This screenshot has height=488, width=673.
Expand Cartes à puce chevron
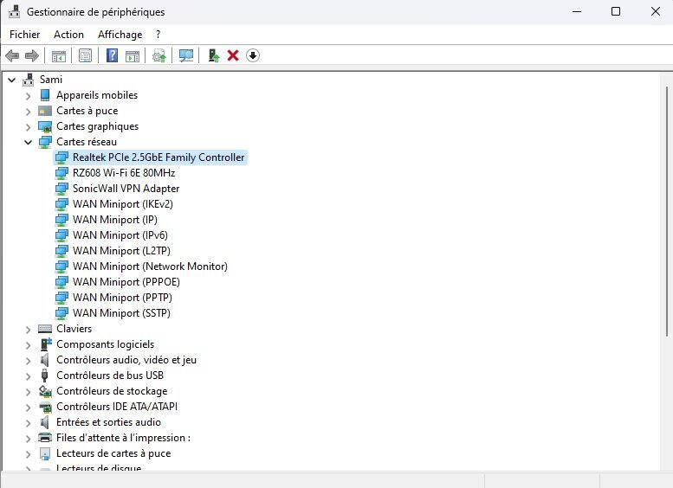(29, 112)
